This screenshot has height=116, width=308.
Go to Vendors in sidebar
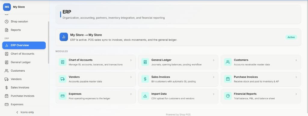coord(24,79)
